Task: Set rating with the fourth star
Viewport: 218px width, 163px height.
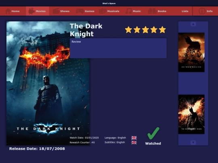Action: pyautogui.click(x=154, y=30)
